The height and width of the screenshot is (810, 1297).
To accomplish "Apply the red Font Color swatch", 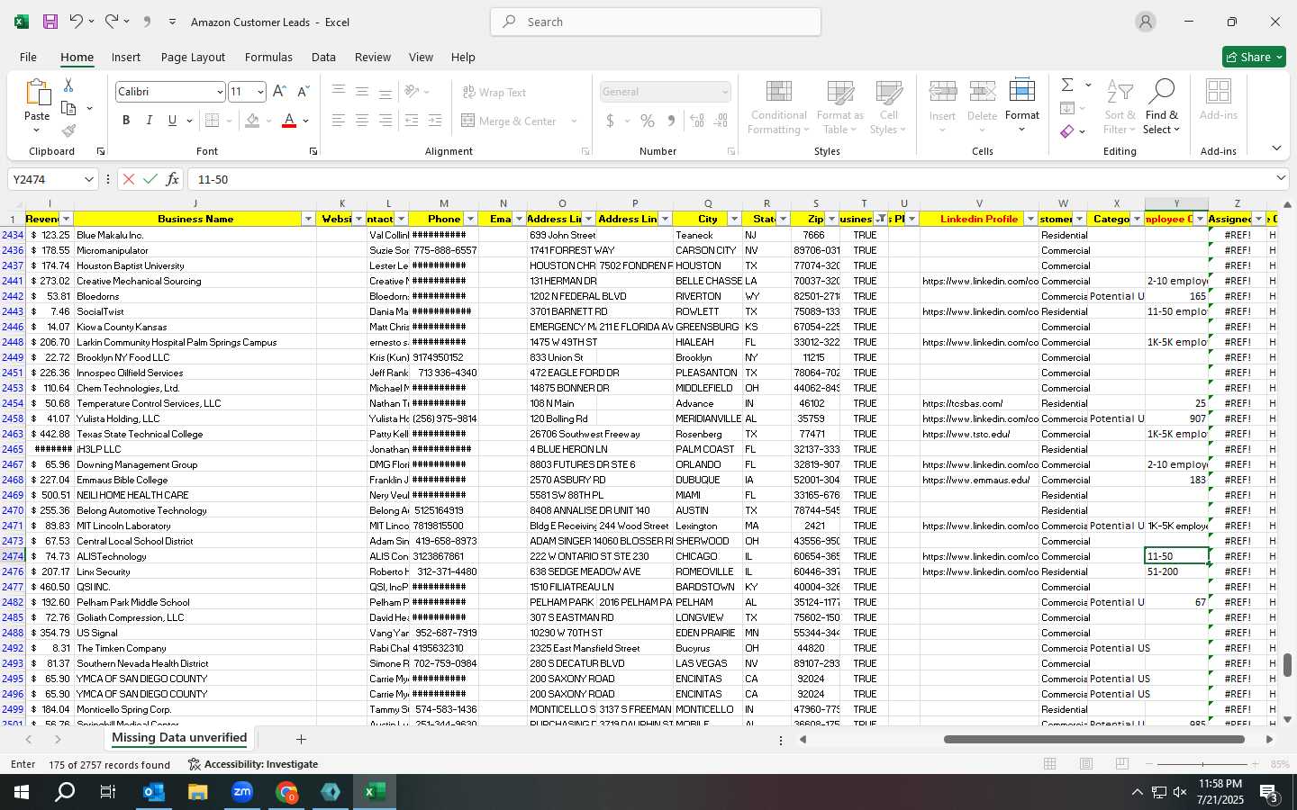I will click(289, 121).
